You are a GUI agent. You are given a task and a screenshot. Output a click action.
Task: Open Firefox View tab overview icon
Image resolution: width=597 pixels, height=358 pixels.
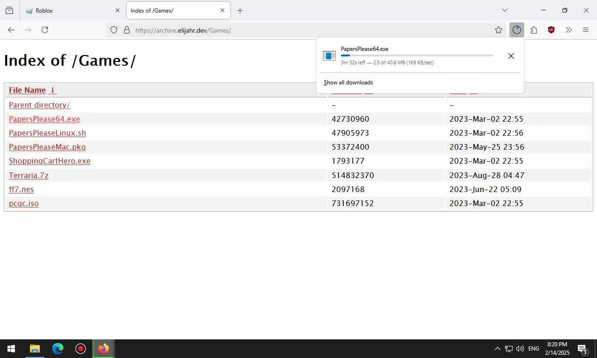[9, 10]
